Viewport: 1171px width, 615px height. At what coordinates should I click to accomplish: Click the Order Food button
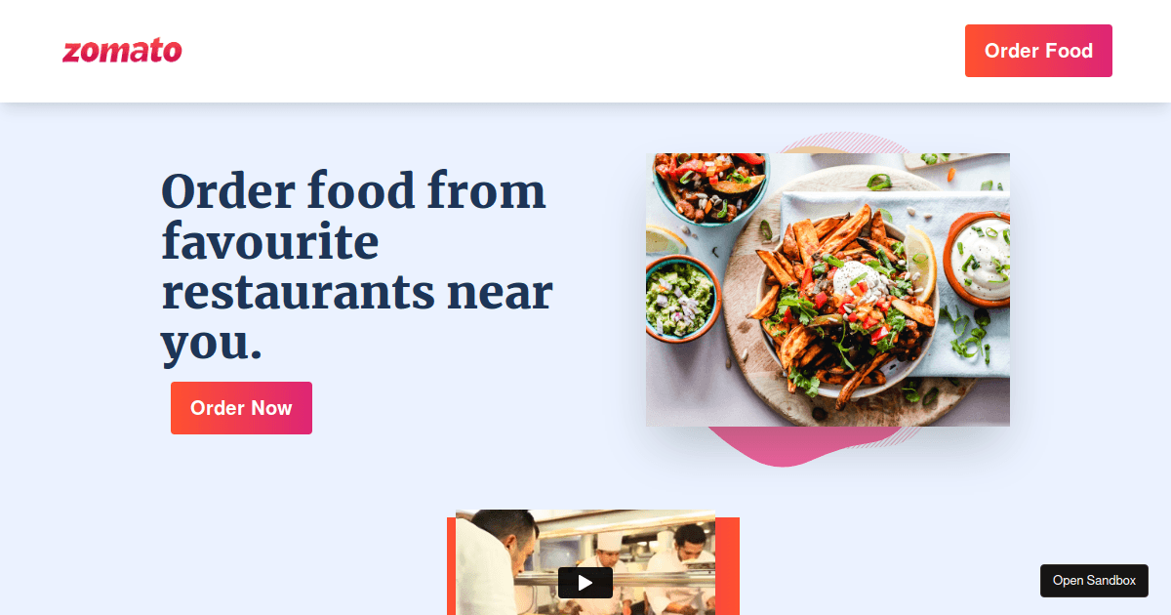pyautogui.click(x=1038, y=51)
